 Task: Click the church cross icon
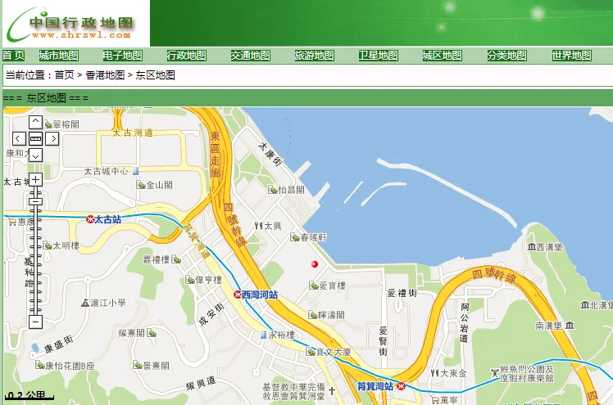[x=332, y=390]
